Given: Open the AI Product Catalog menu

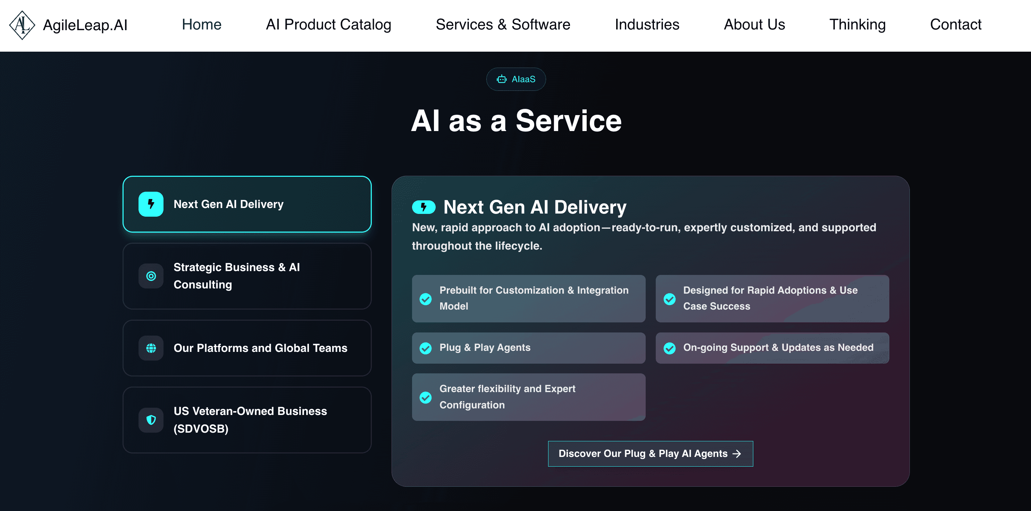Looking at the screenshot, I should [328, 25].
